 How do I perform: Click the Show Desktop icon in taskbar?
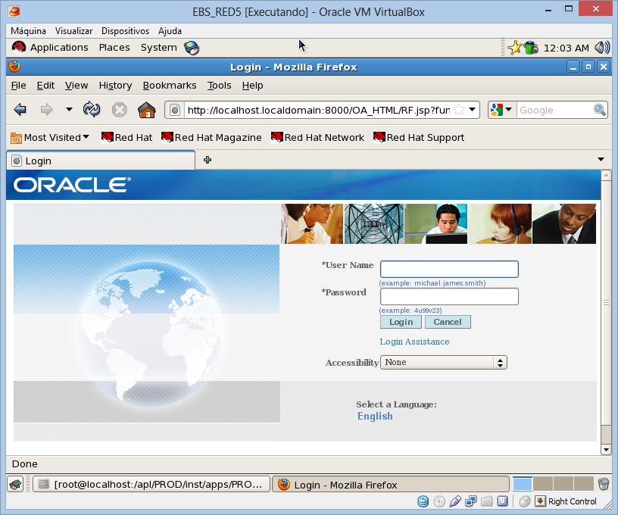click(x=16, y=484)
